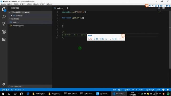Open the Tasks (任务) menu

pyautogui.click(x=42, y=4)
